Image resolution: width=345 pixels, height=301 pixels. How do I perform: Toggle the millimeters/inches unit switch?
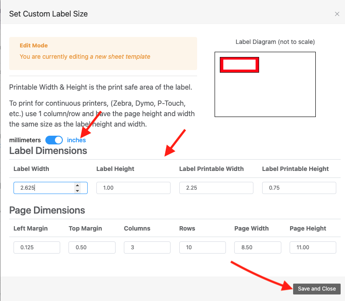click(54, 140)
